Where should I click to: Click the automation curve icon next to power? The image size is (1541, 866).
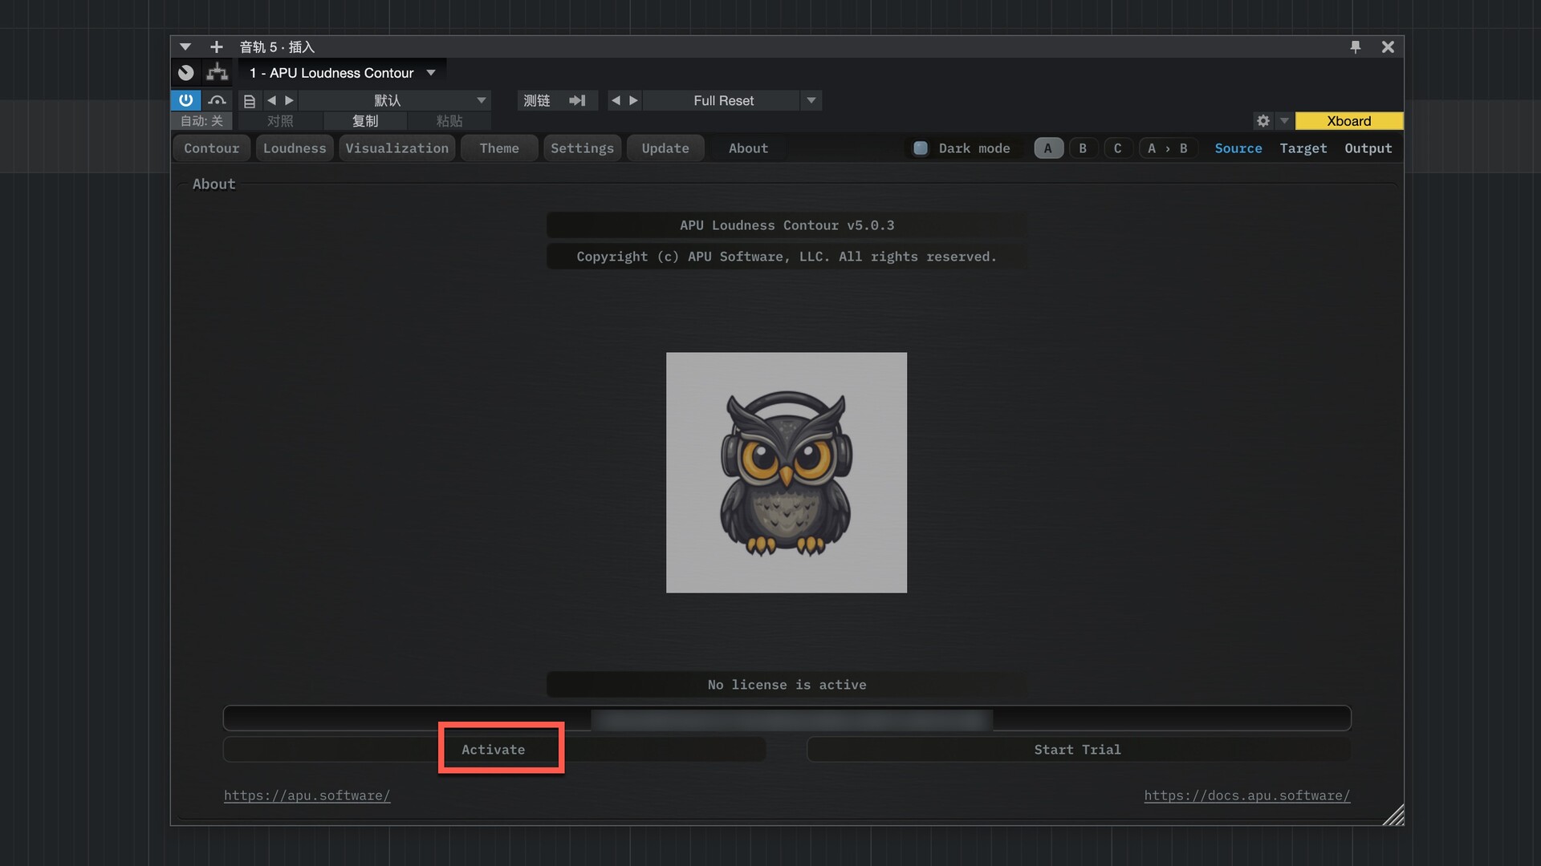217,100
